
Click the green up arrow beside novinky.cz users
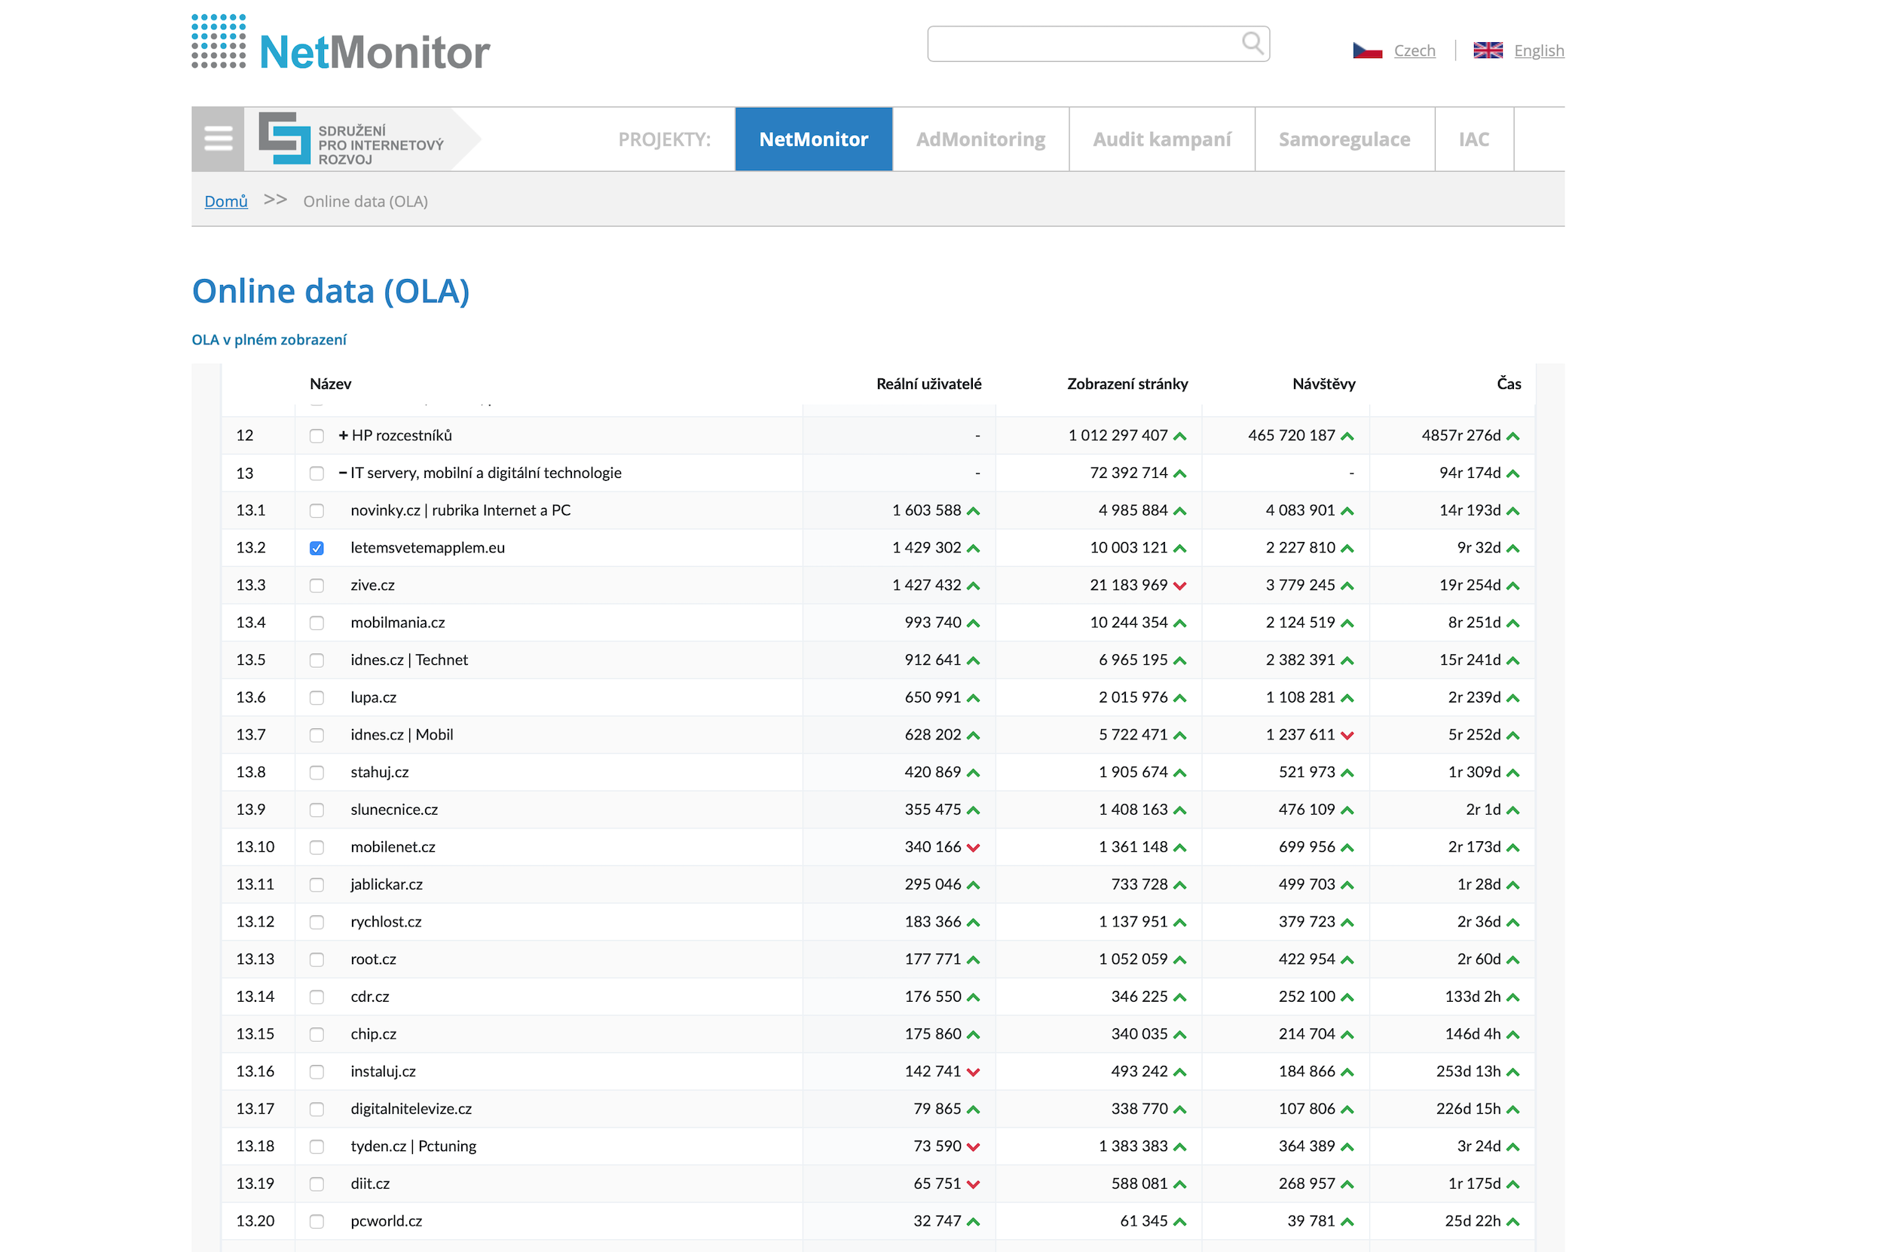972,510
